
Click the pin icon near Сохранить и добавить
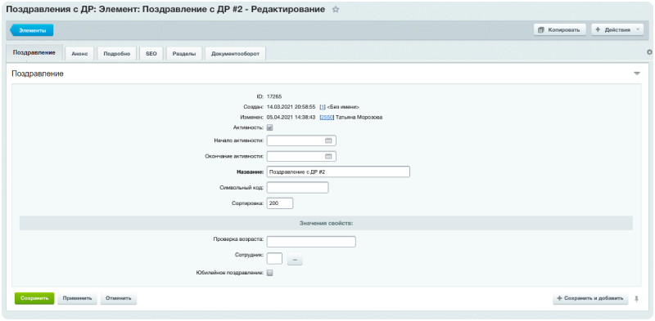tap(637, 298)
